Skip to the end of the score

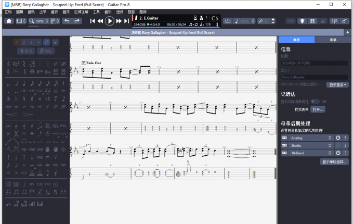[126, 21]
